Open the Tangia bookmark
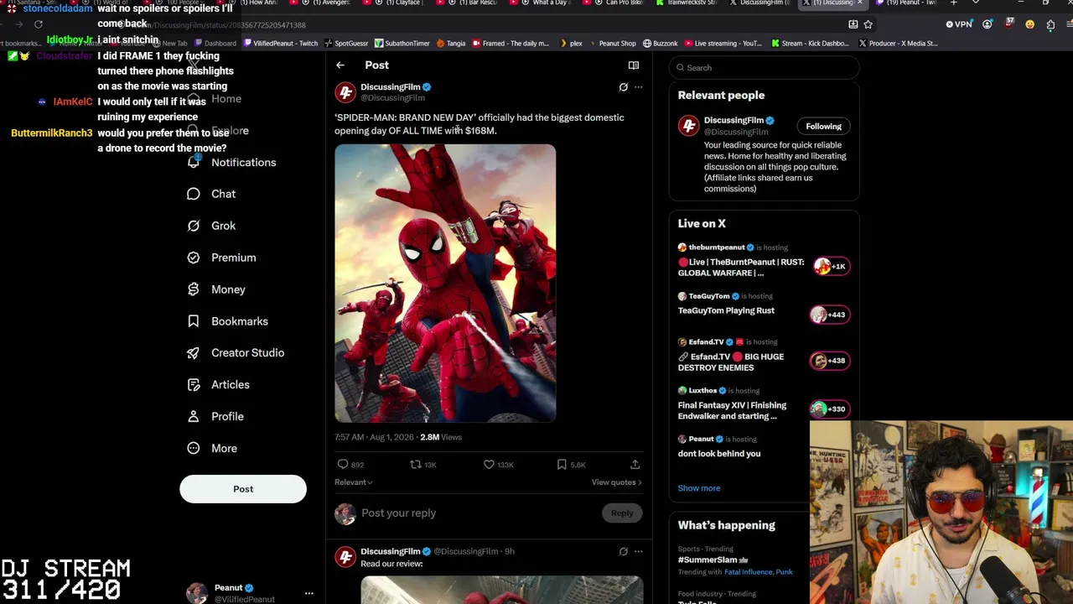The height and width of the screenshot is (604, 1073). (x=451, y=44)
